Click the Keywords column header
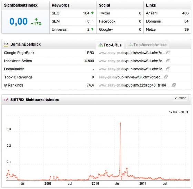The width and height of the screenshot is (193, 189). [61, 5]
